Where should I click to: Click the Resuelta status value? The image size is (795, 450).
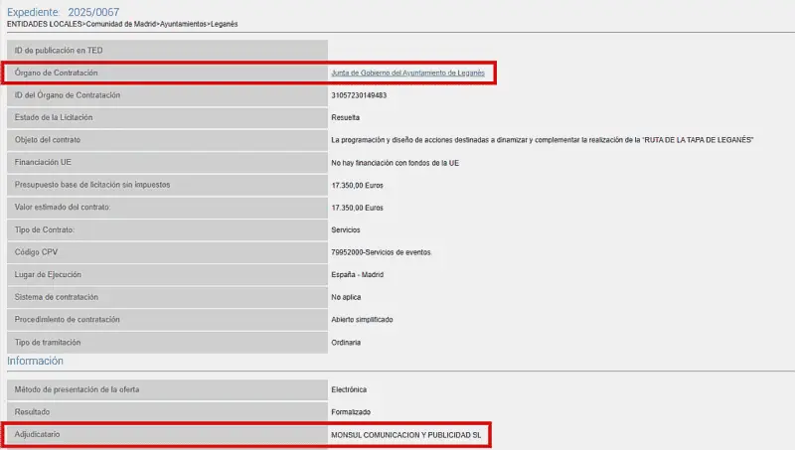(346, 117)
